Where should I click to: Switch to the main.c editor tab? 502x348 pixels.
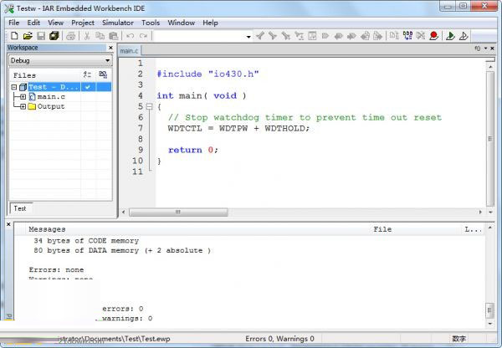click(x=130, y=50)
